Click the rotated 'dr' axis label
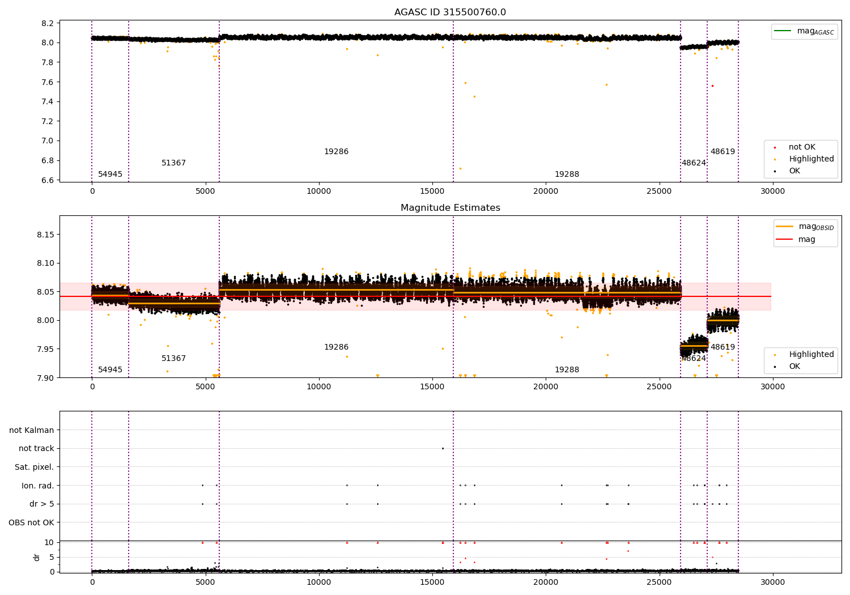Screen dimensions: 850x595 [x=37, y=557]
